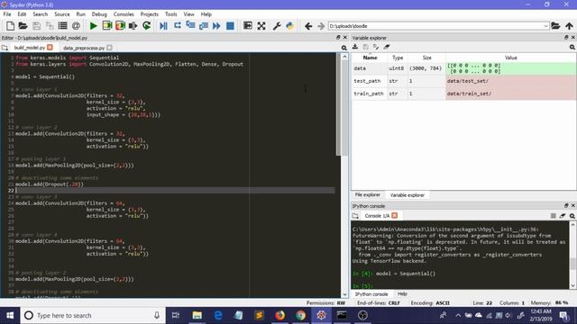Open the Source menu
The image size is (577, 324).
62,14
